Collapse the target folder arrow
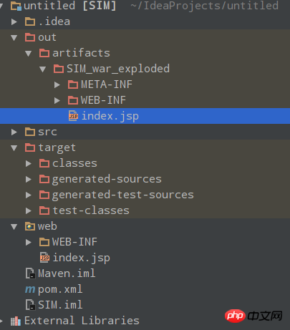 tap(14, 148)
